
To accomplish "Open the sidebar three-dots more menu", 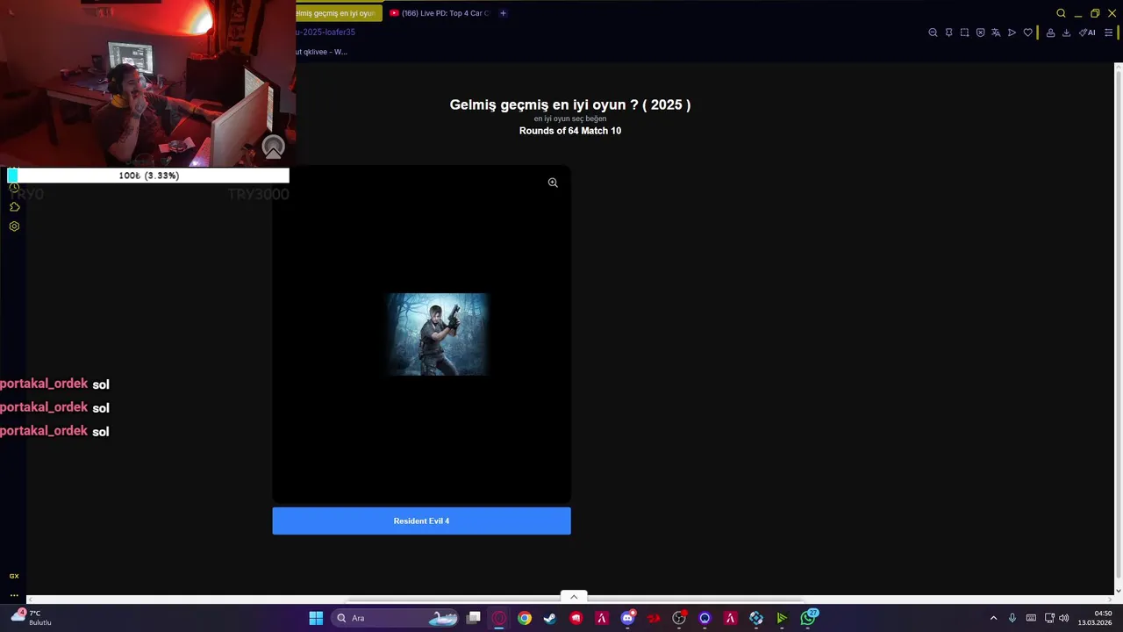I will pos(14,595).
